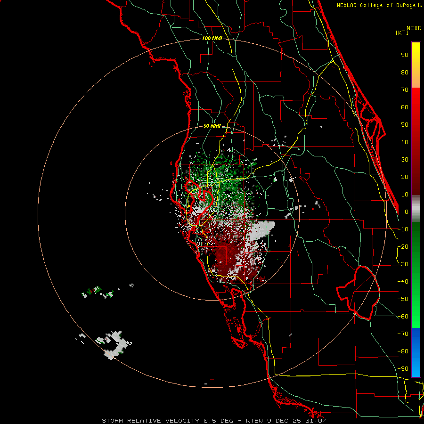
Task: Click the STORM RELATIVE VELOCITY caption text
Action: coord(151,421)
